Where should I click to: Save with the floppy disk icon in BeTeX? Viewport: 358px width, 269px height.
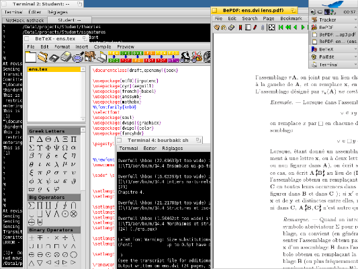[x=54, y=57]
